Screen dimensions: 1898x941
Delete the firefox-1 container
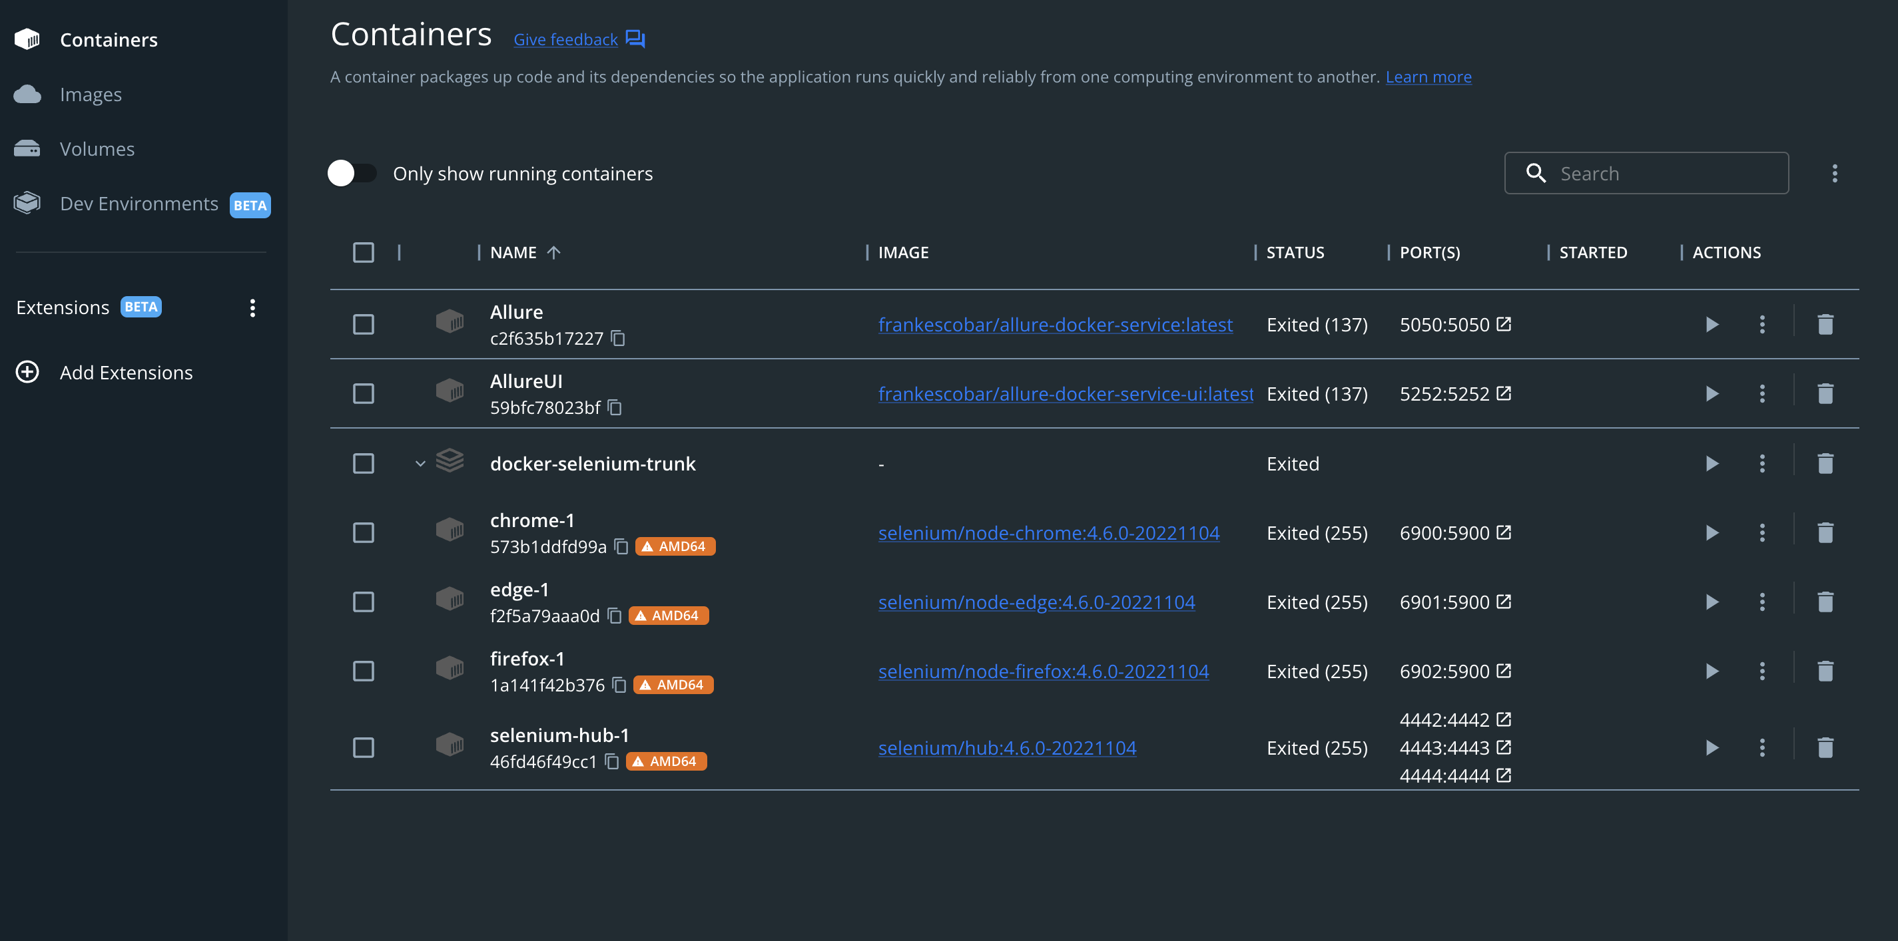(1825, 671)
